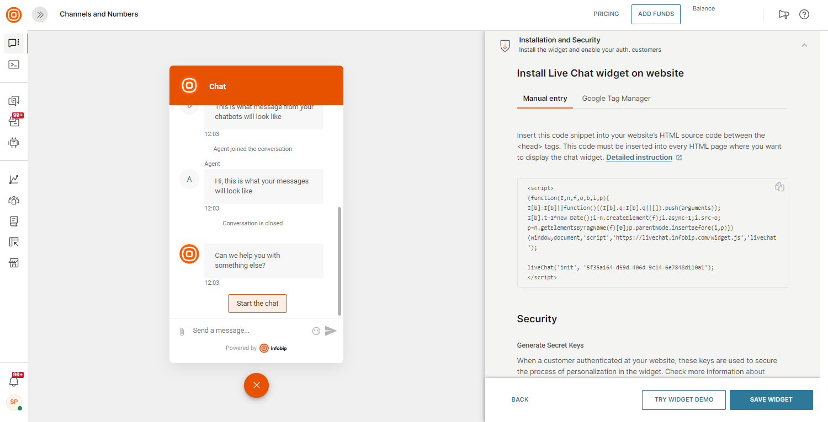Click the send message arrow icon
828x422 pixels.
[x=331, y=331]
